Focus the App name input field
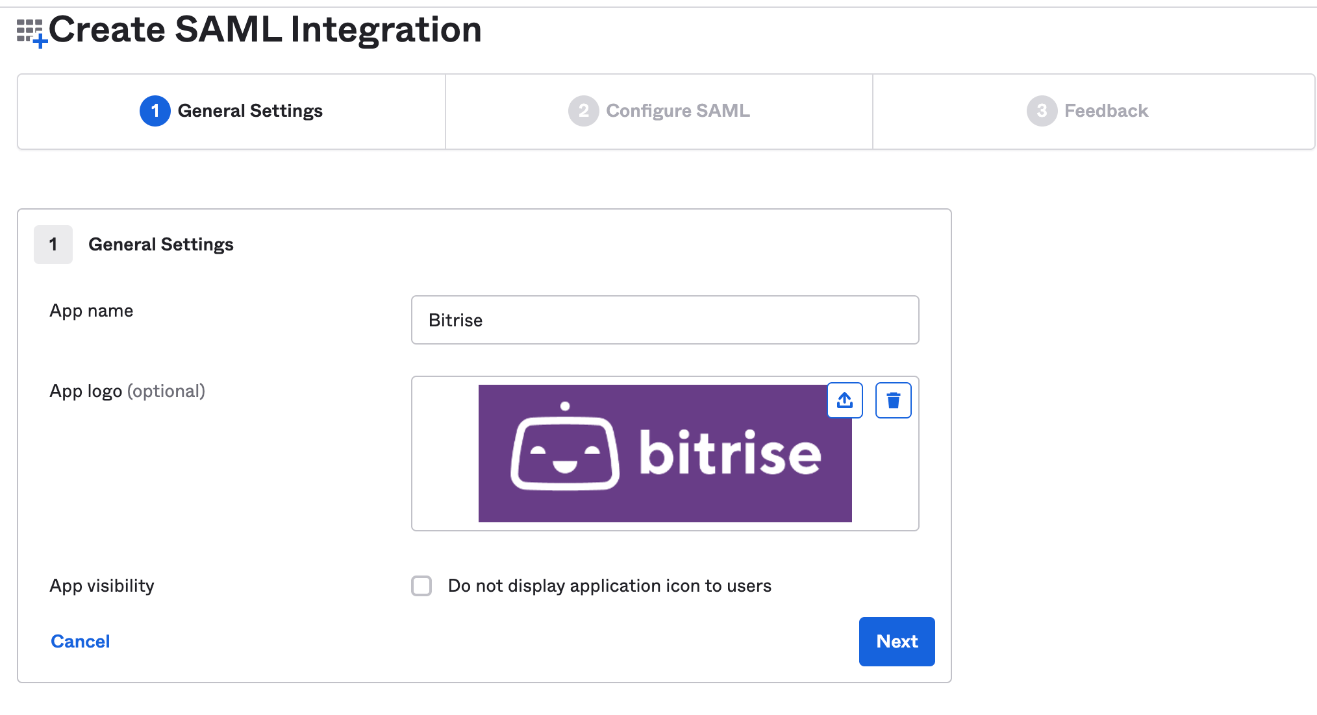Screen dimensions: 1317x715 (x=664, y=320)
